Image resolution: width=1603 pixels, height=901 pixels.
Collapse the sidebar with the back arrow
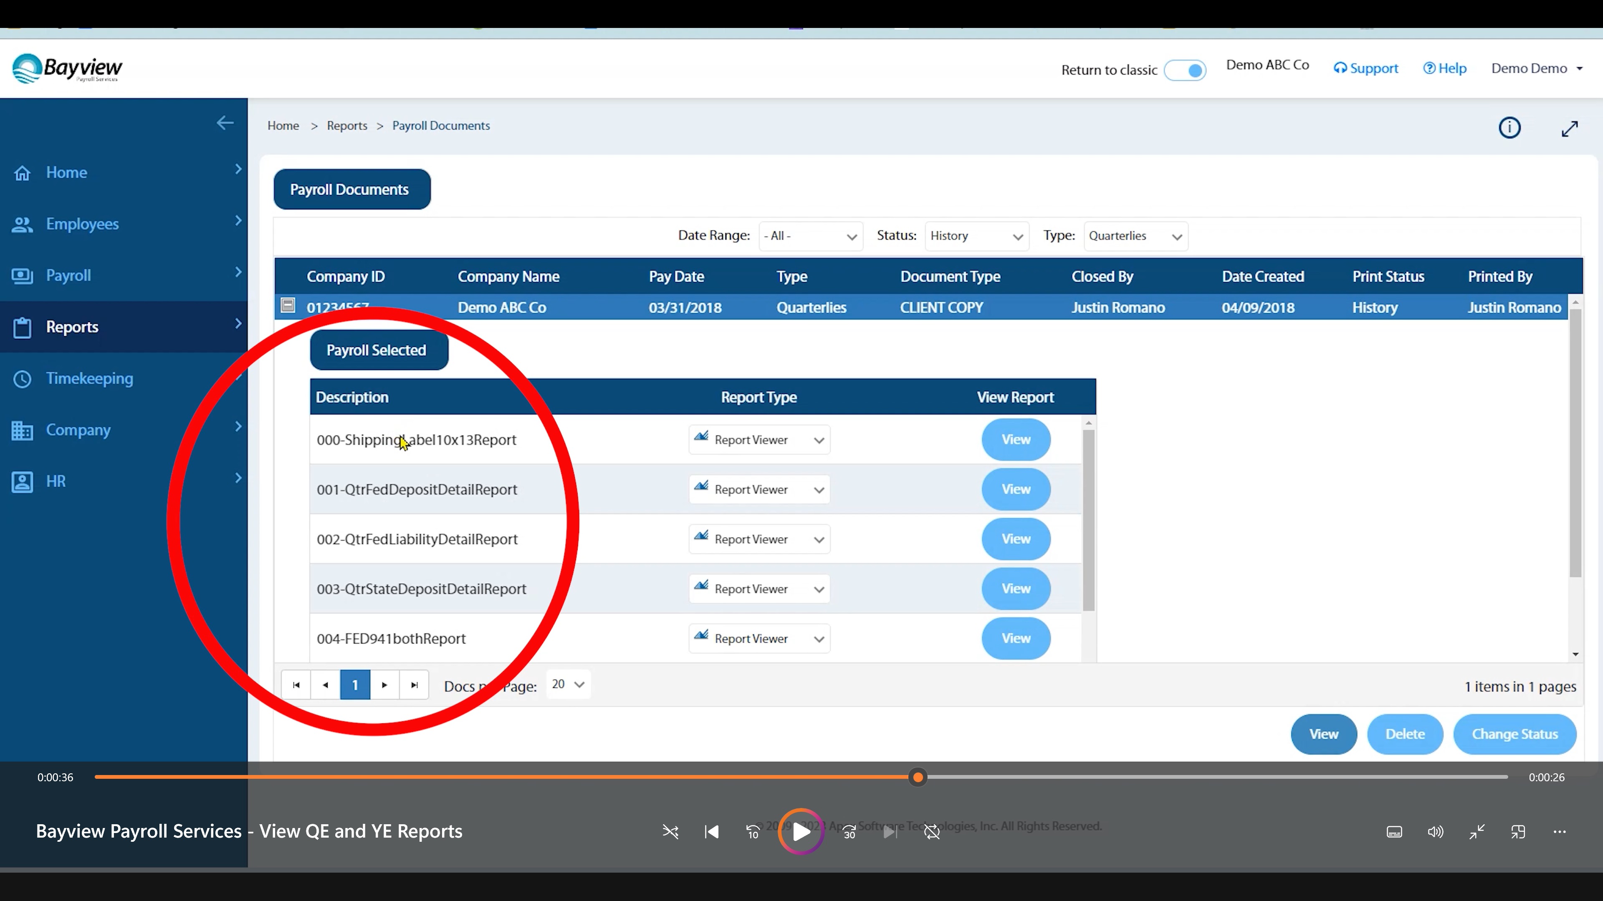[x=225, y=123]
